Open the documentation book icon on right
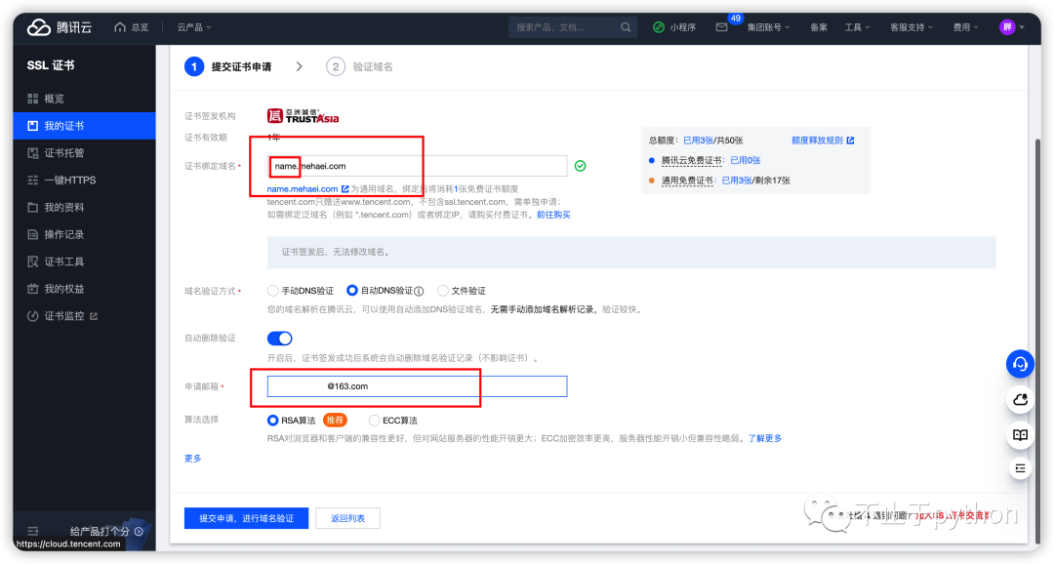The height and width of the screenshot is (564, 1054). click(1020, 434)
